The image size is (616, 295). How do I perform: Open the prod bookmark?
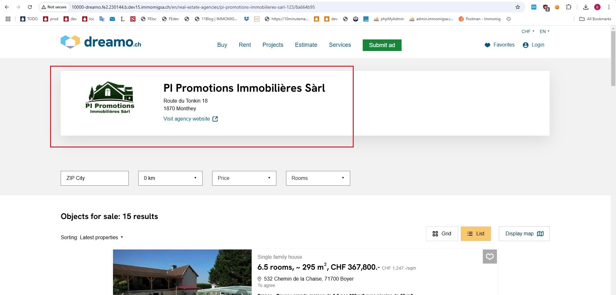[51, 19]
